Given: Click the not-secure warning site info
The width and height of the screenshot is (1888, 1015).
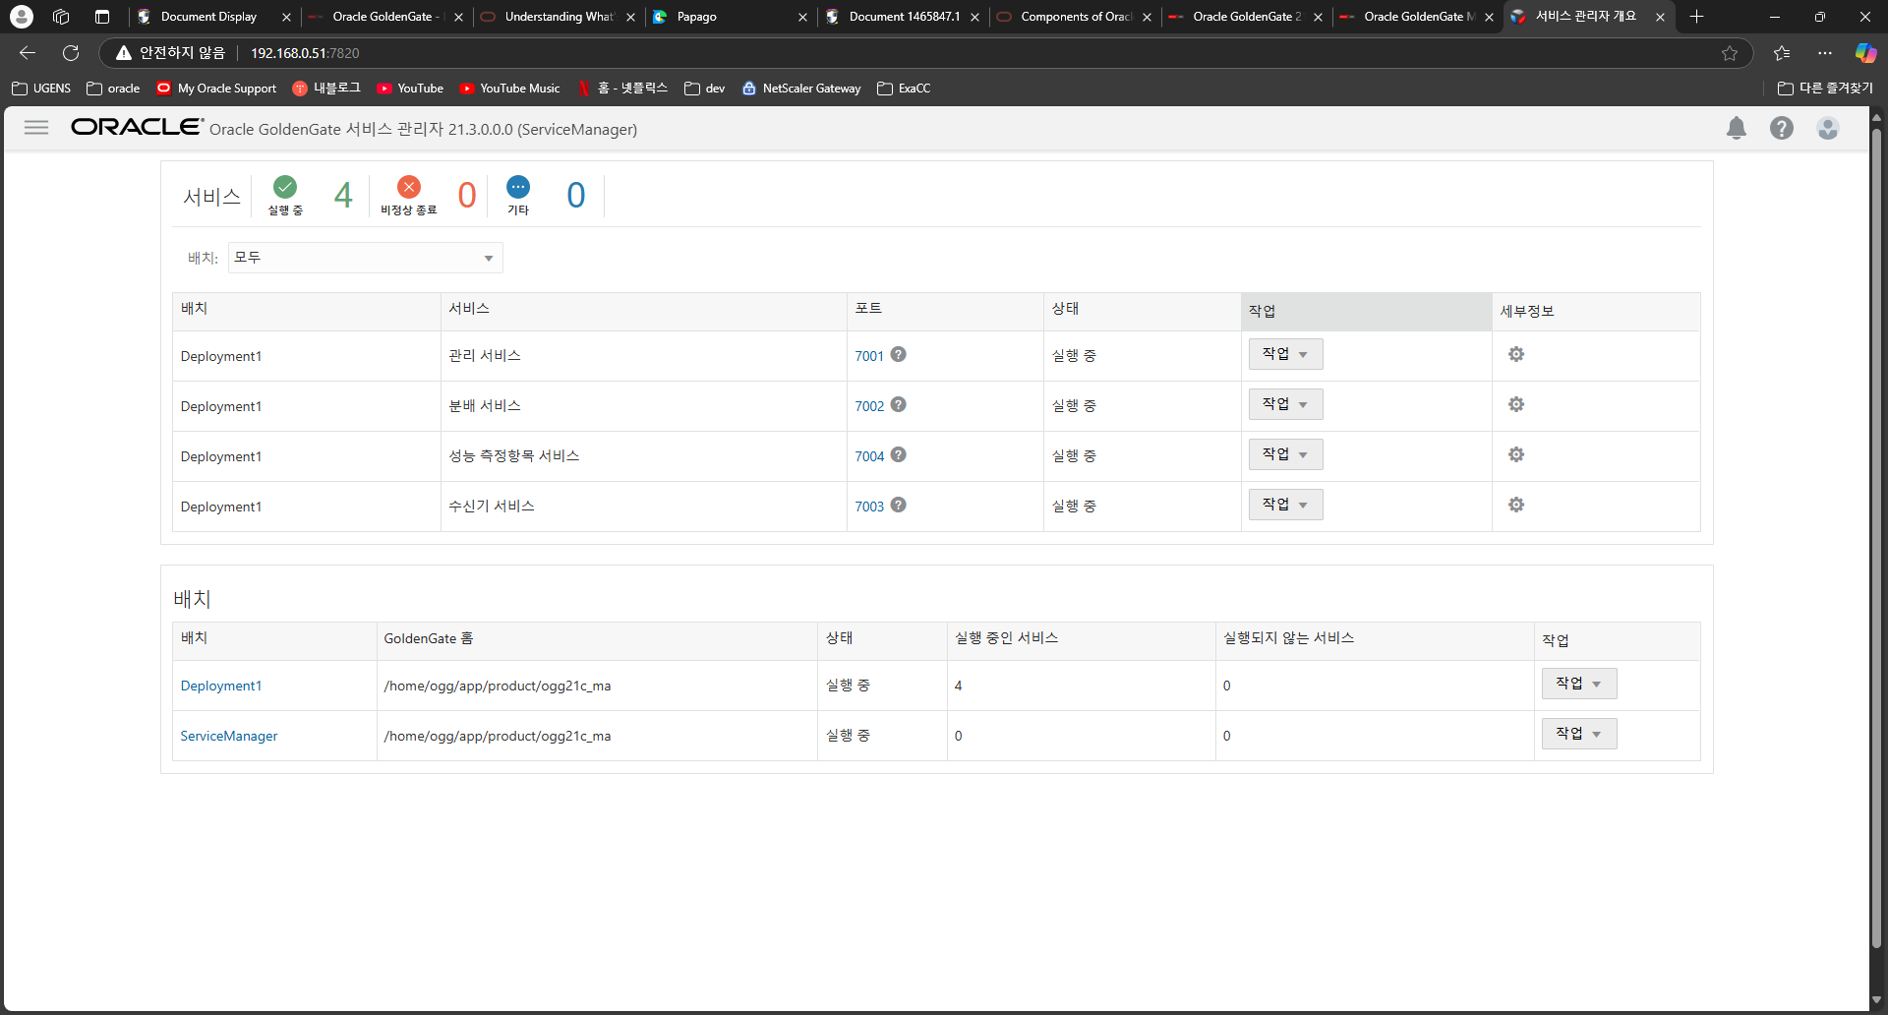Looking at the screenshot, I should [x=170, y=53].
